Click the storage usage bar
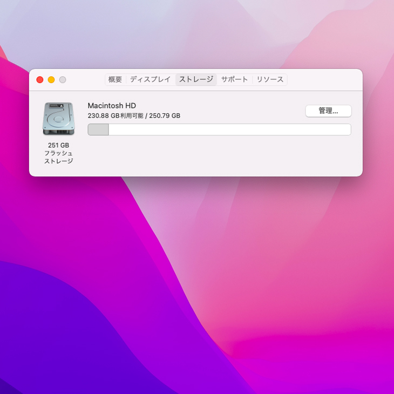The height and width of the screenshot is (394, 394). (219, 130)
